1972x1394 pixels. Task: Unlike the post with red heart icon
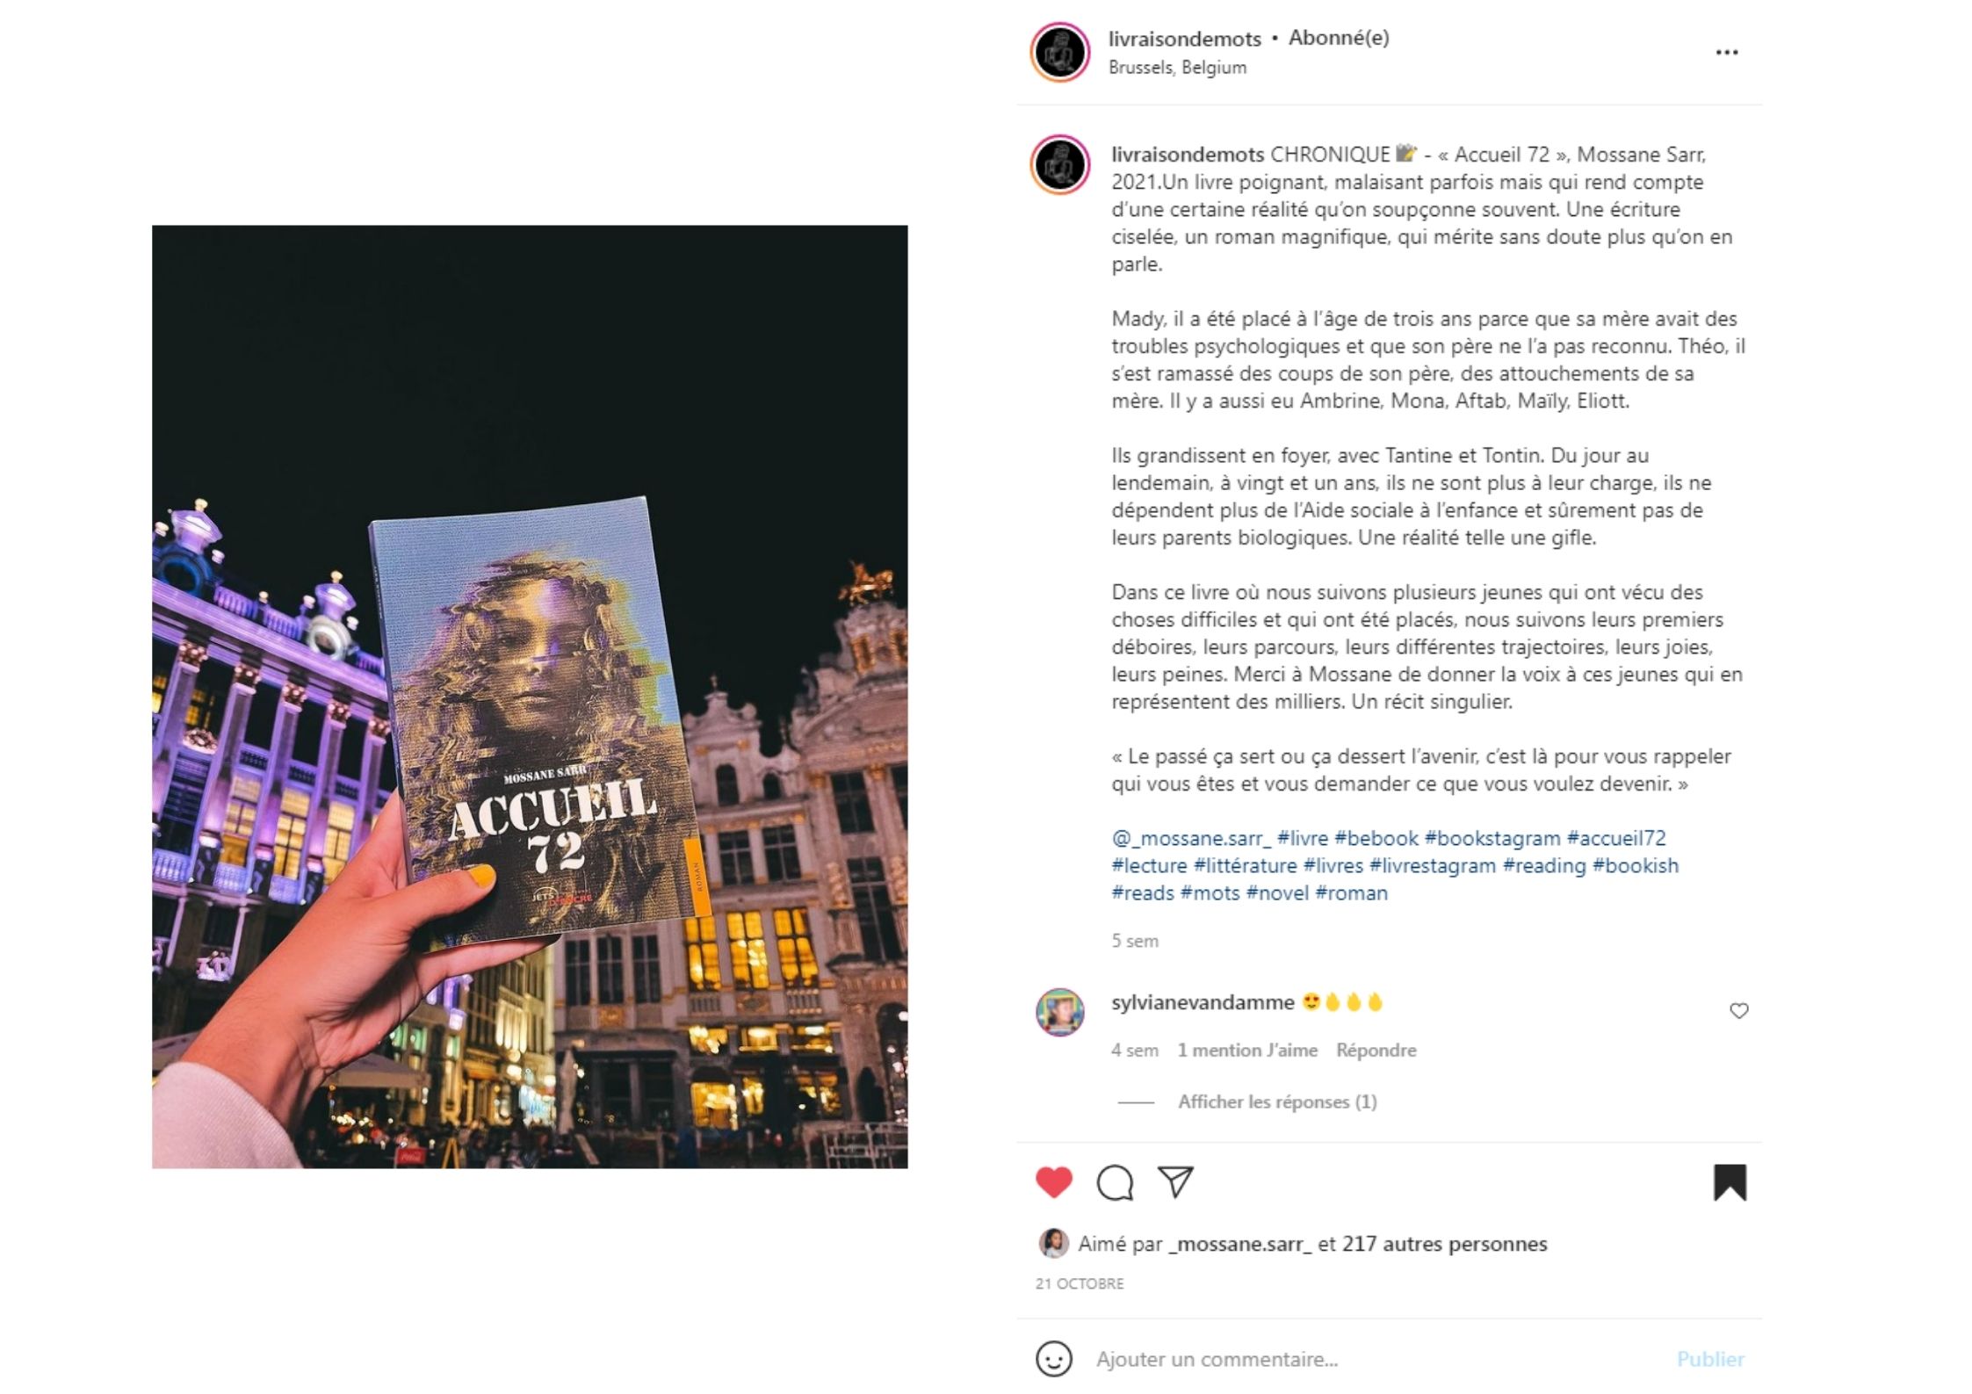(1053, 1181)
